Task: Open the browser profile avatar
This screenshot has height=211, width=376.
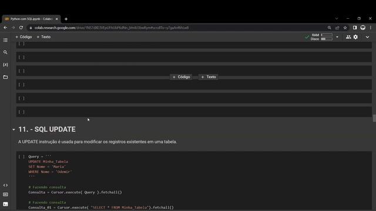Action: (363, 28)
